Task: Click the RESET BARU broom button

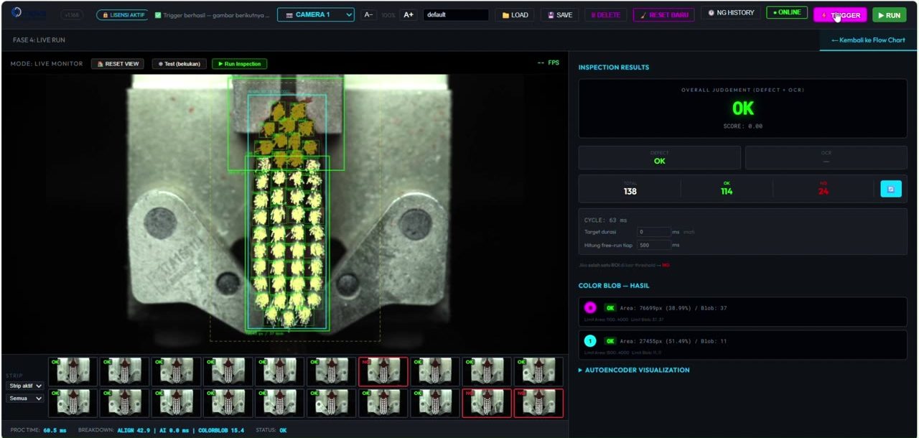Action: pos(663,15)
